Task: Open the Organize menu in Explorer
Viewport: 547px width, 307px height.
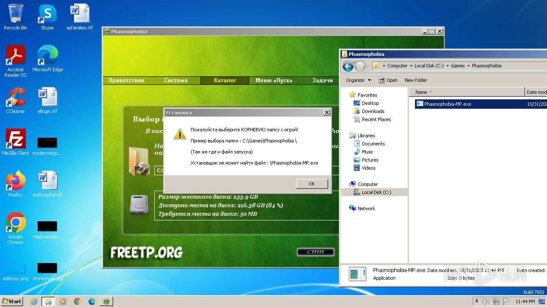Action: (358, 80)
